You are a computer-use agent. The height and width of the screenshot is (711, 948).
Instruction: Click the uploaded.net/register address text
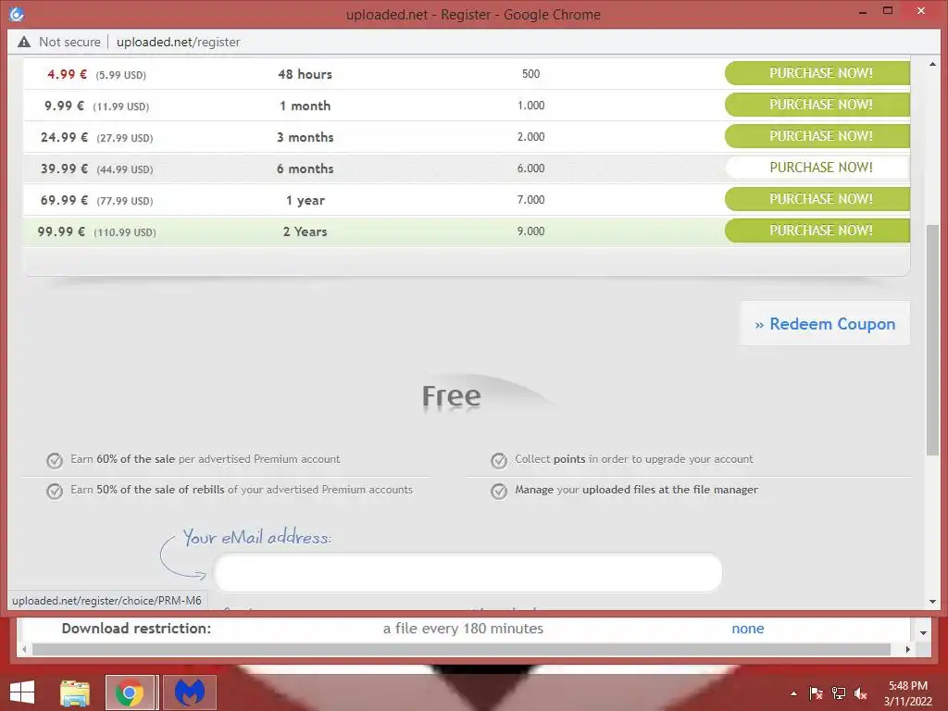pyautogui.click(x=179, y=42)
